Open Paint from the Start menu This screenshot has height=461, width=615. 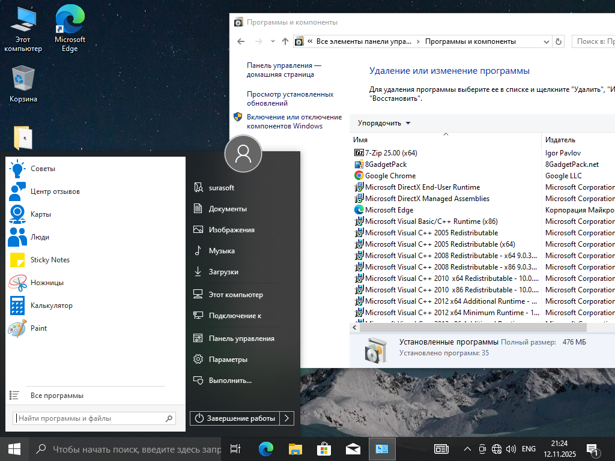(38, 328)
